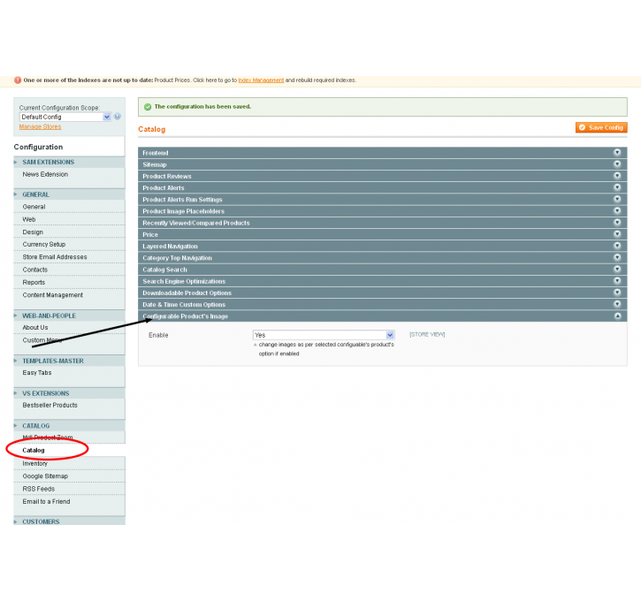Follow the Index Management link

point(261,80)
